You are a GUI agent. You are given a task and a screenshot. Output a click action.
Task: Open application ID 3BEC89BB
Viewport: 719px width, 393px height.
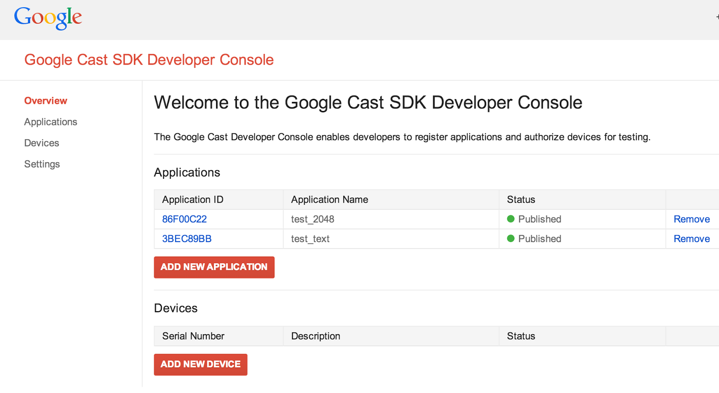(x=187, y=239)
